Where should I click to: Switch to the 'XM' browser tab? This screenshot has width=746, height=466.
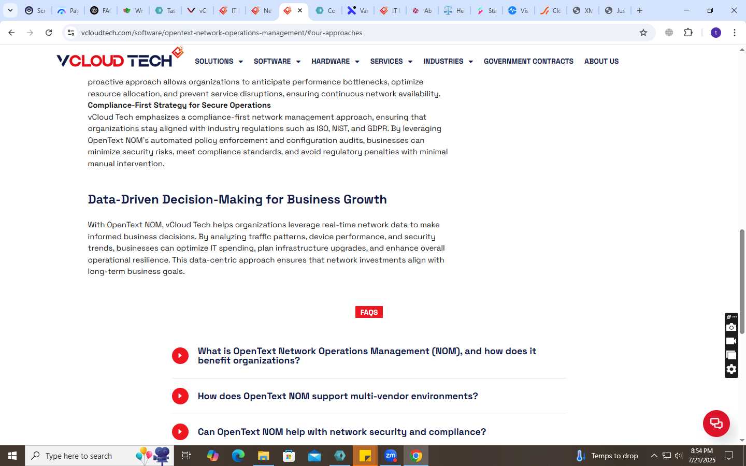click(x=583, y=10)
